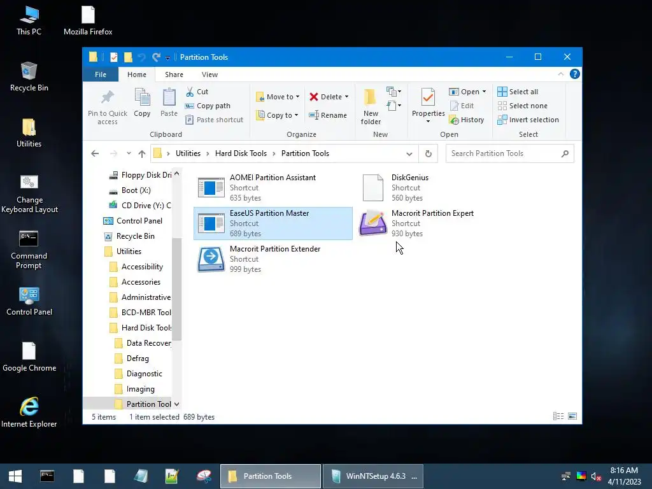Click Paste shortcut in ribbon

click(214, 120)
